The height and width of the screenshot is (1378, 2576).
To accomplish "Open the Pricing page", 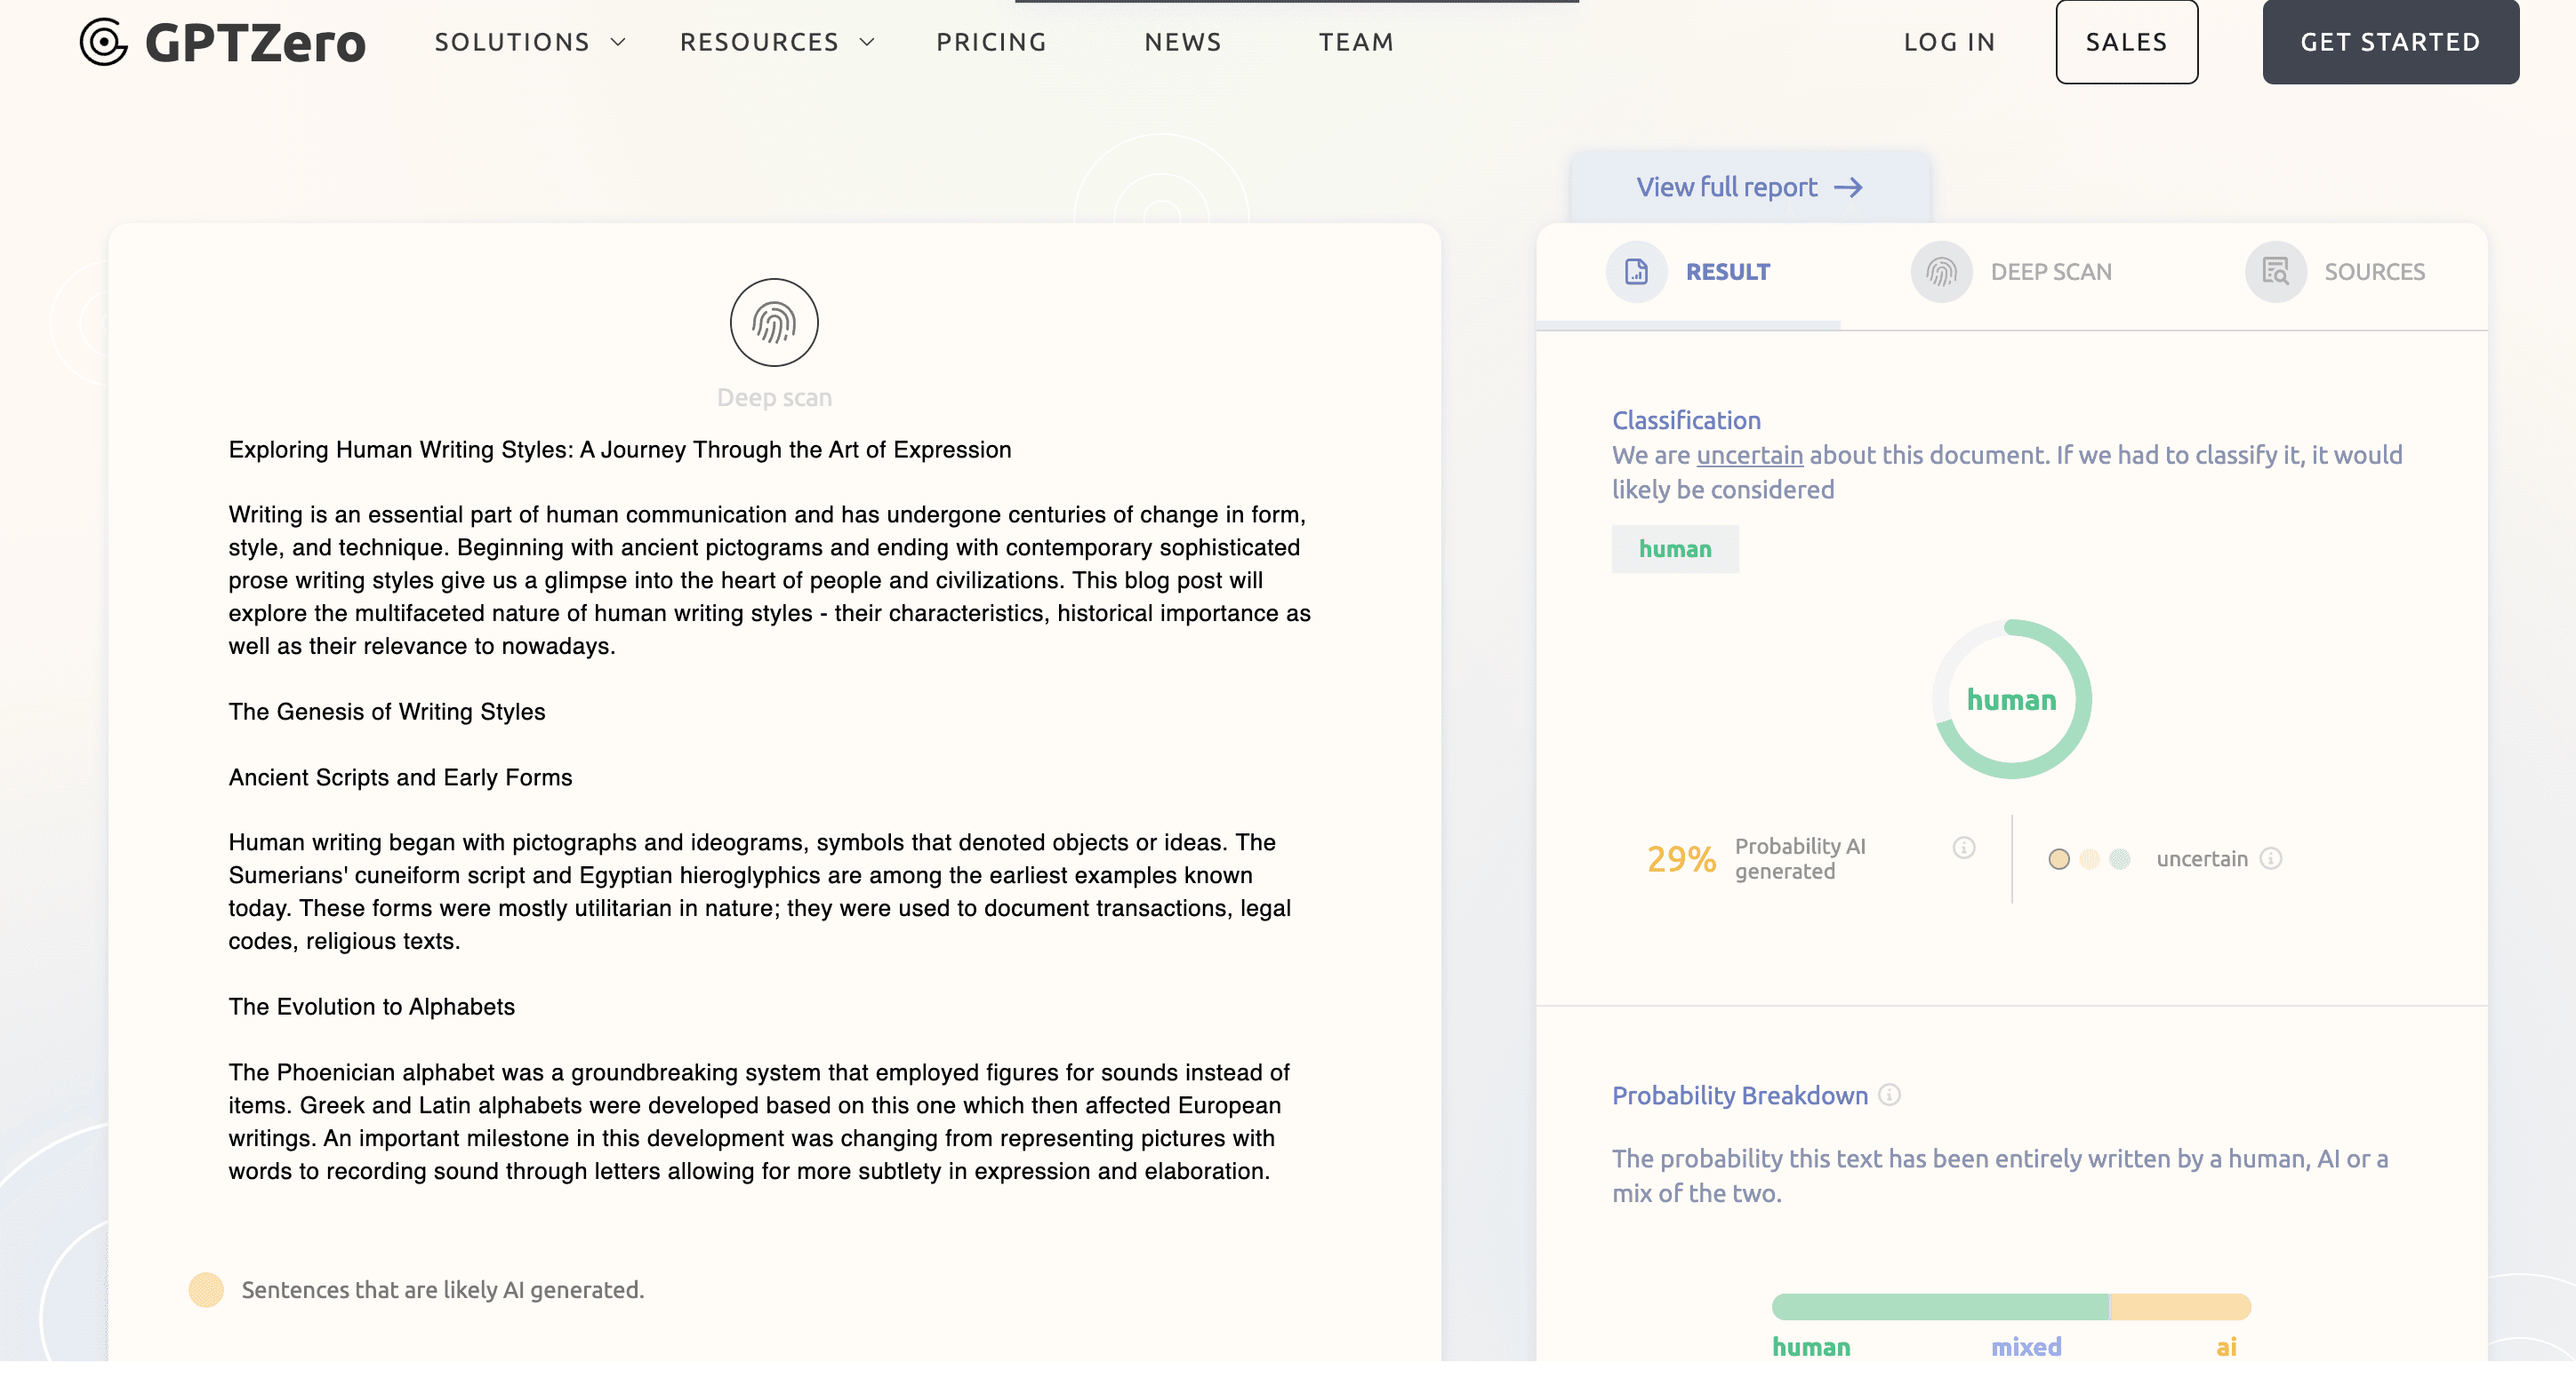I will (x=991, y=42).
